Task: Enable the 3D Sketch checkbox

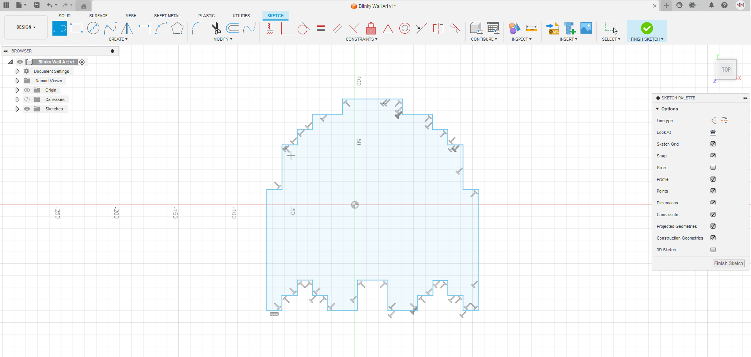Action: point(713,250)
